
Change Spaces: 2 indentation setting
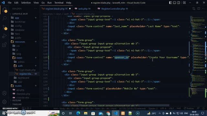tap(153, 108)
